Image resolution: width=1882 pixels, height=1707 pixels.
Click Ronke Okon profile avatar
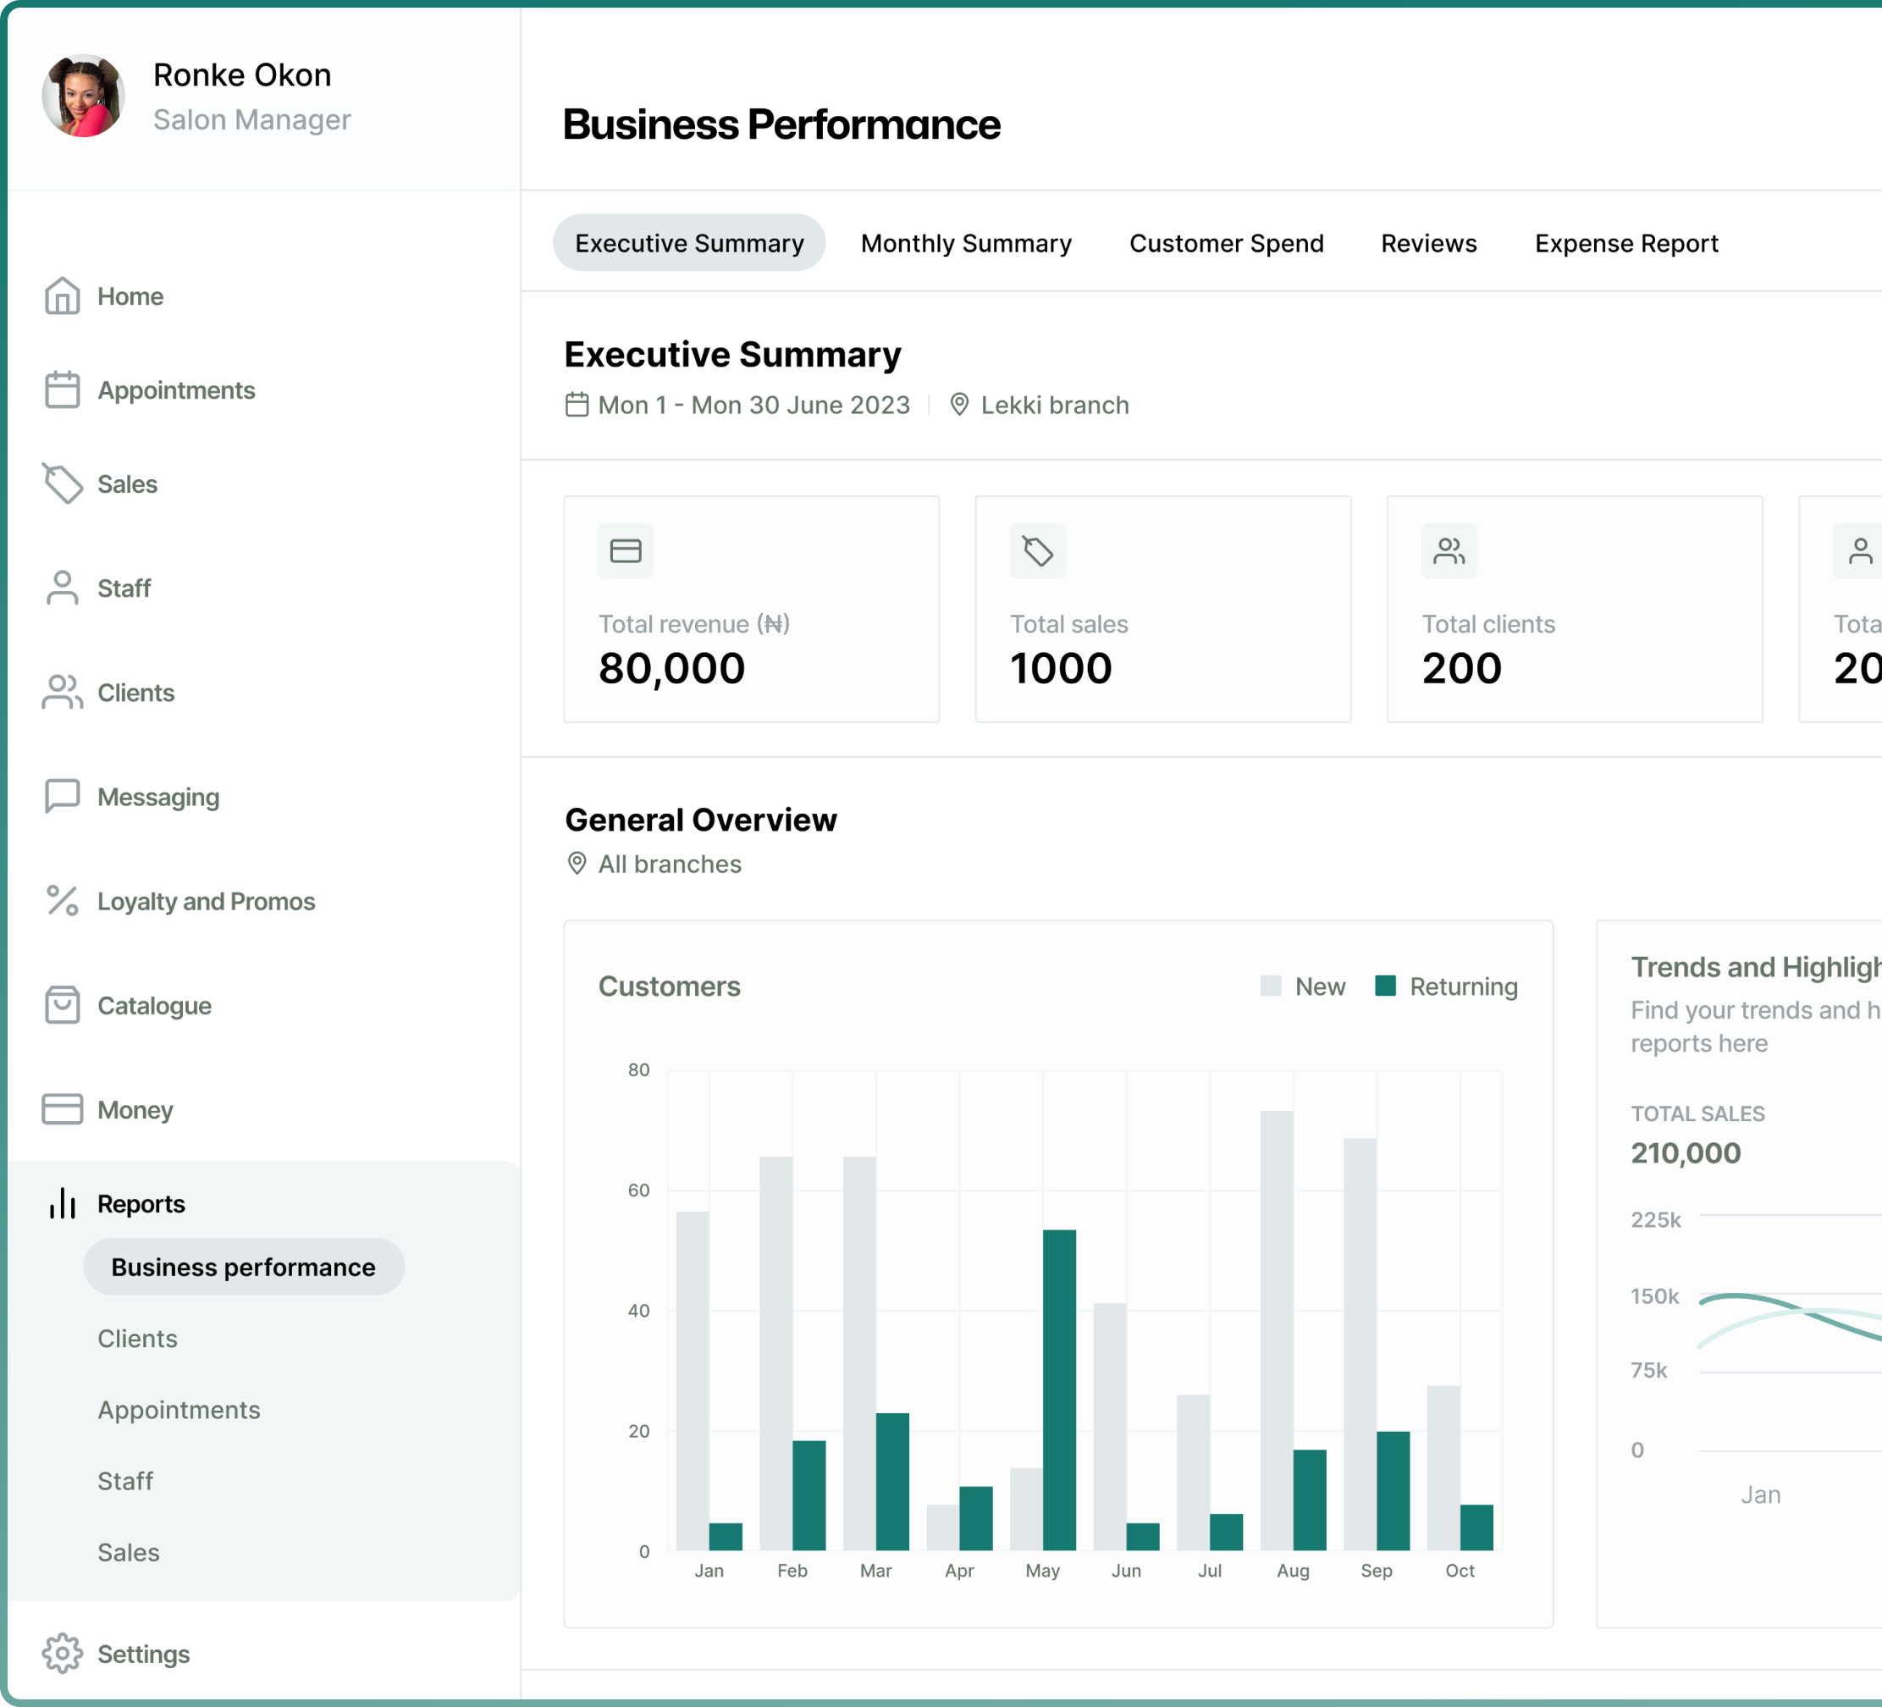(83, 95)
